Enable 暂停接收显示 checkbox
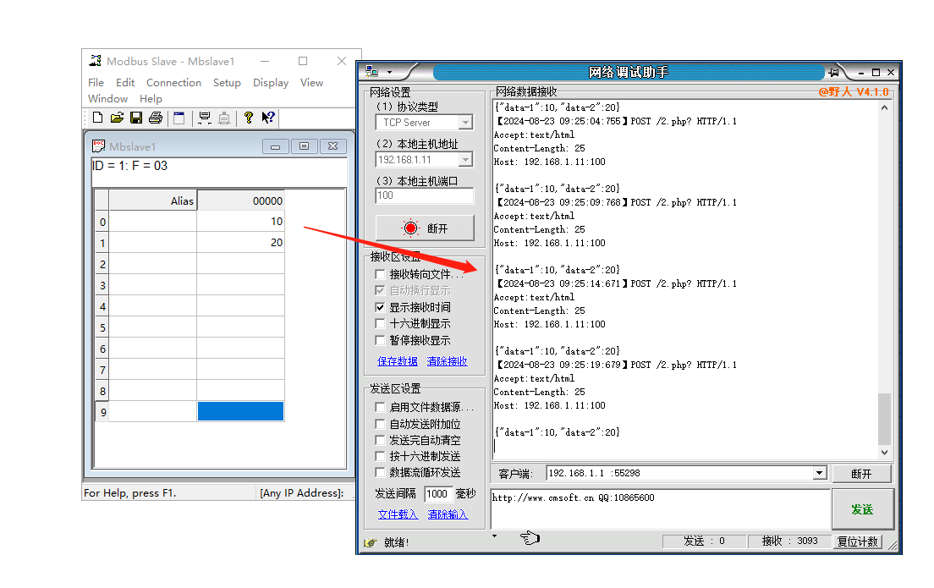 pos(380,339)
